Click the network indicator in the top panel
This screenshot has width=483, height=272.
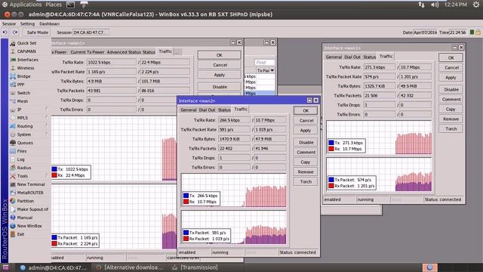(x=421, y=5)
